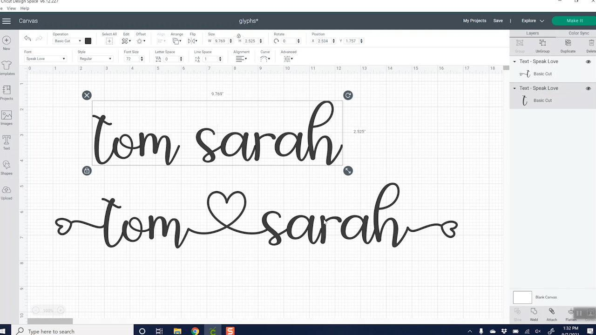596x335 pixels.
Task: Click the Windows search box
Action: point(72,331)
